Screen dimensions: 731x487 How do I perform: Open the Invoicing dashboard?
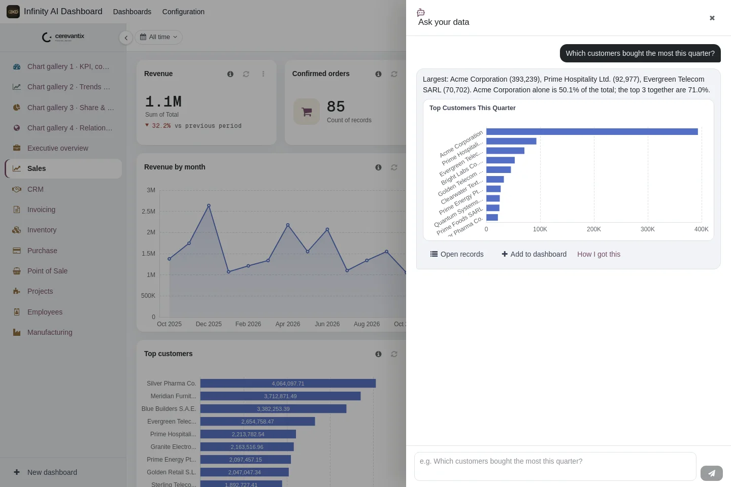point(63,210)
